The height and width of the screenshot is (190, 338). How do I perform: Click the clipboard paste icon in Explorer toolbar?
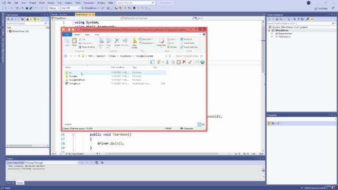(x=179, y=62)
